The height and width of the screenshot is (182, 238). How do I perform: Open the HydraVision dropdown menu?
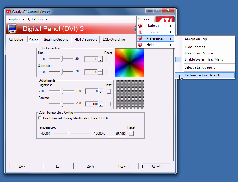click(x=37, y=19)
